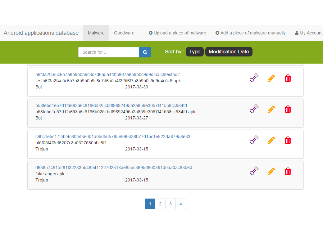Click the bone icon for fake angry.apk
Viewport: 323px width, 242px height.
pos(254,171)
